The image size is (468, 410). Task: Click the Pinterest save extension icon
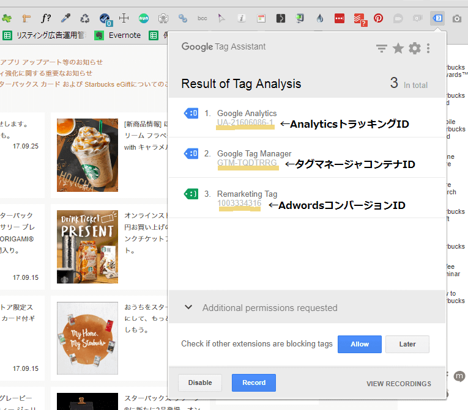click(379, 18)
